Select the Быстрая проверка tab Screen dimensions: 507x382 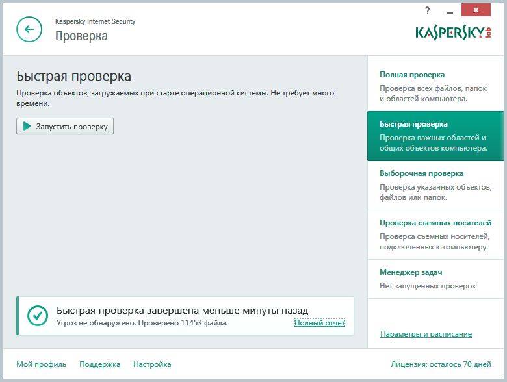[435, 136]
